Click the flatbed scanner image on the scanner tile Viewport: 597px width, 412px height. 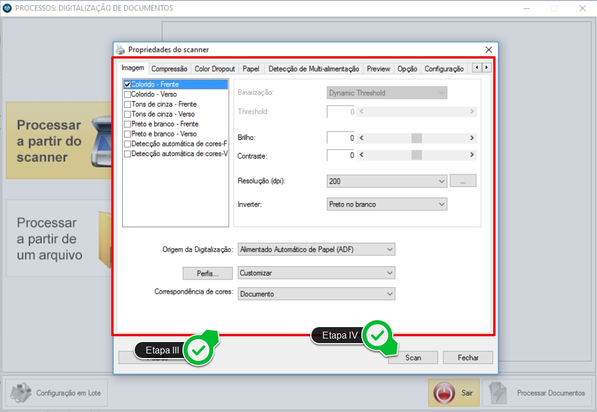click(102, 142)
